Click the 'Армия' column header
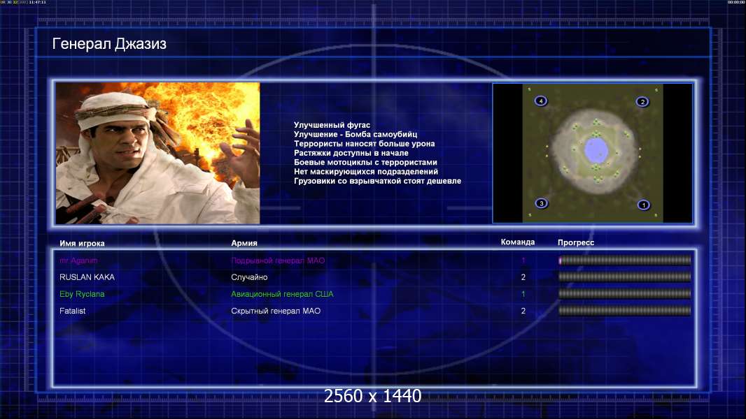The height and width of the screenshot is (419, 746). [244, 242]
